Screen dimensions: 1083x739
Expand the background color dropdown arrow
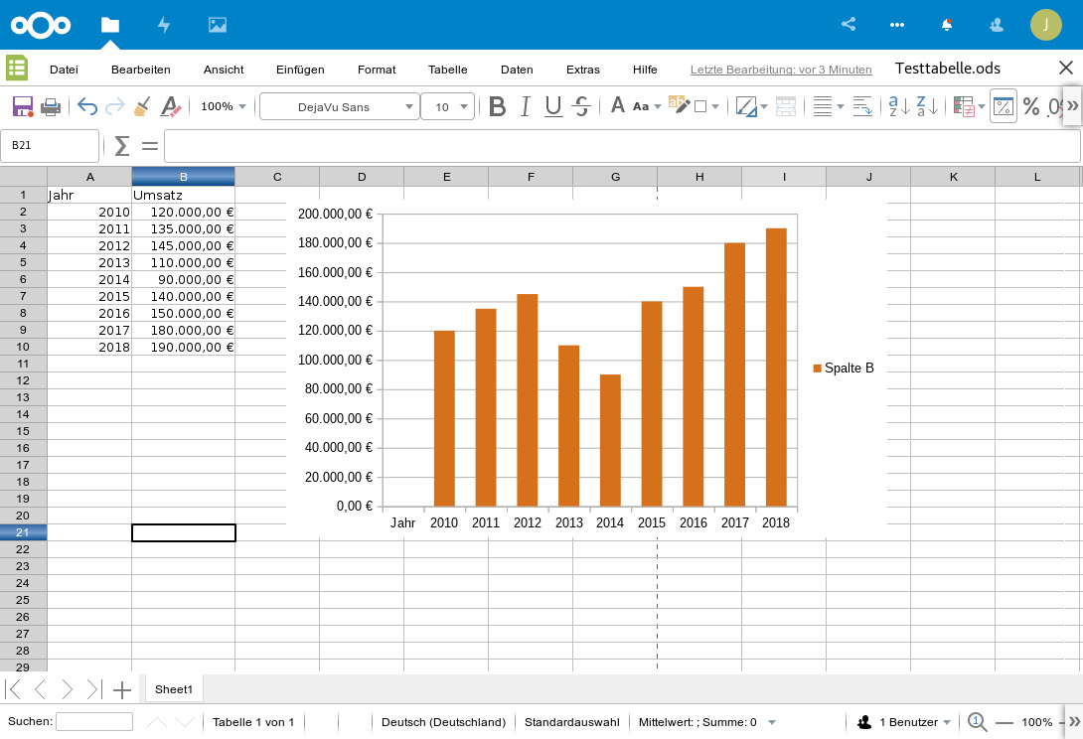[x=714, y=106]
